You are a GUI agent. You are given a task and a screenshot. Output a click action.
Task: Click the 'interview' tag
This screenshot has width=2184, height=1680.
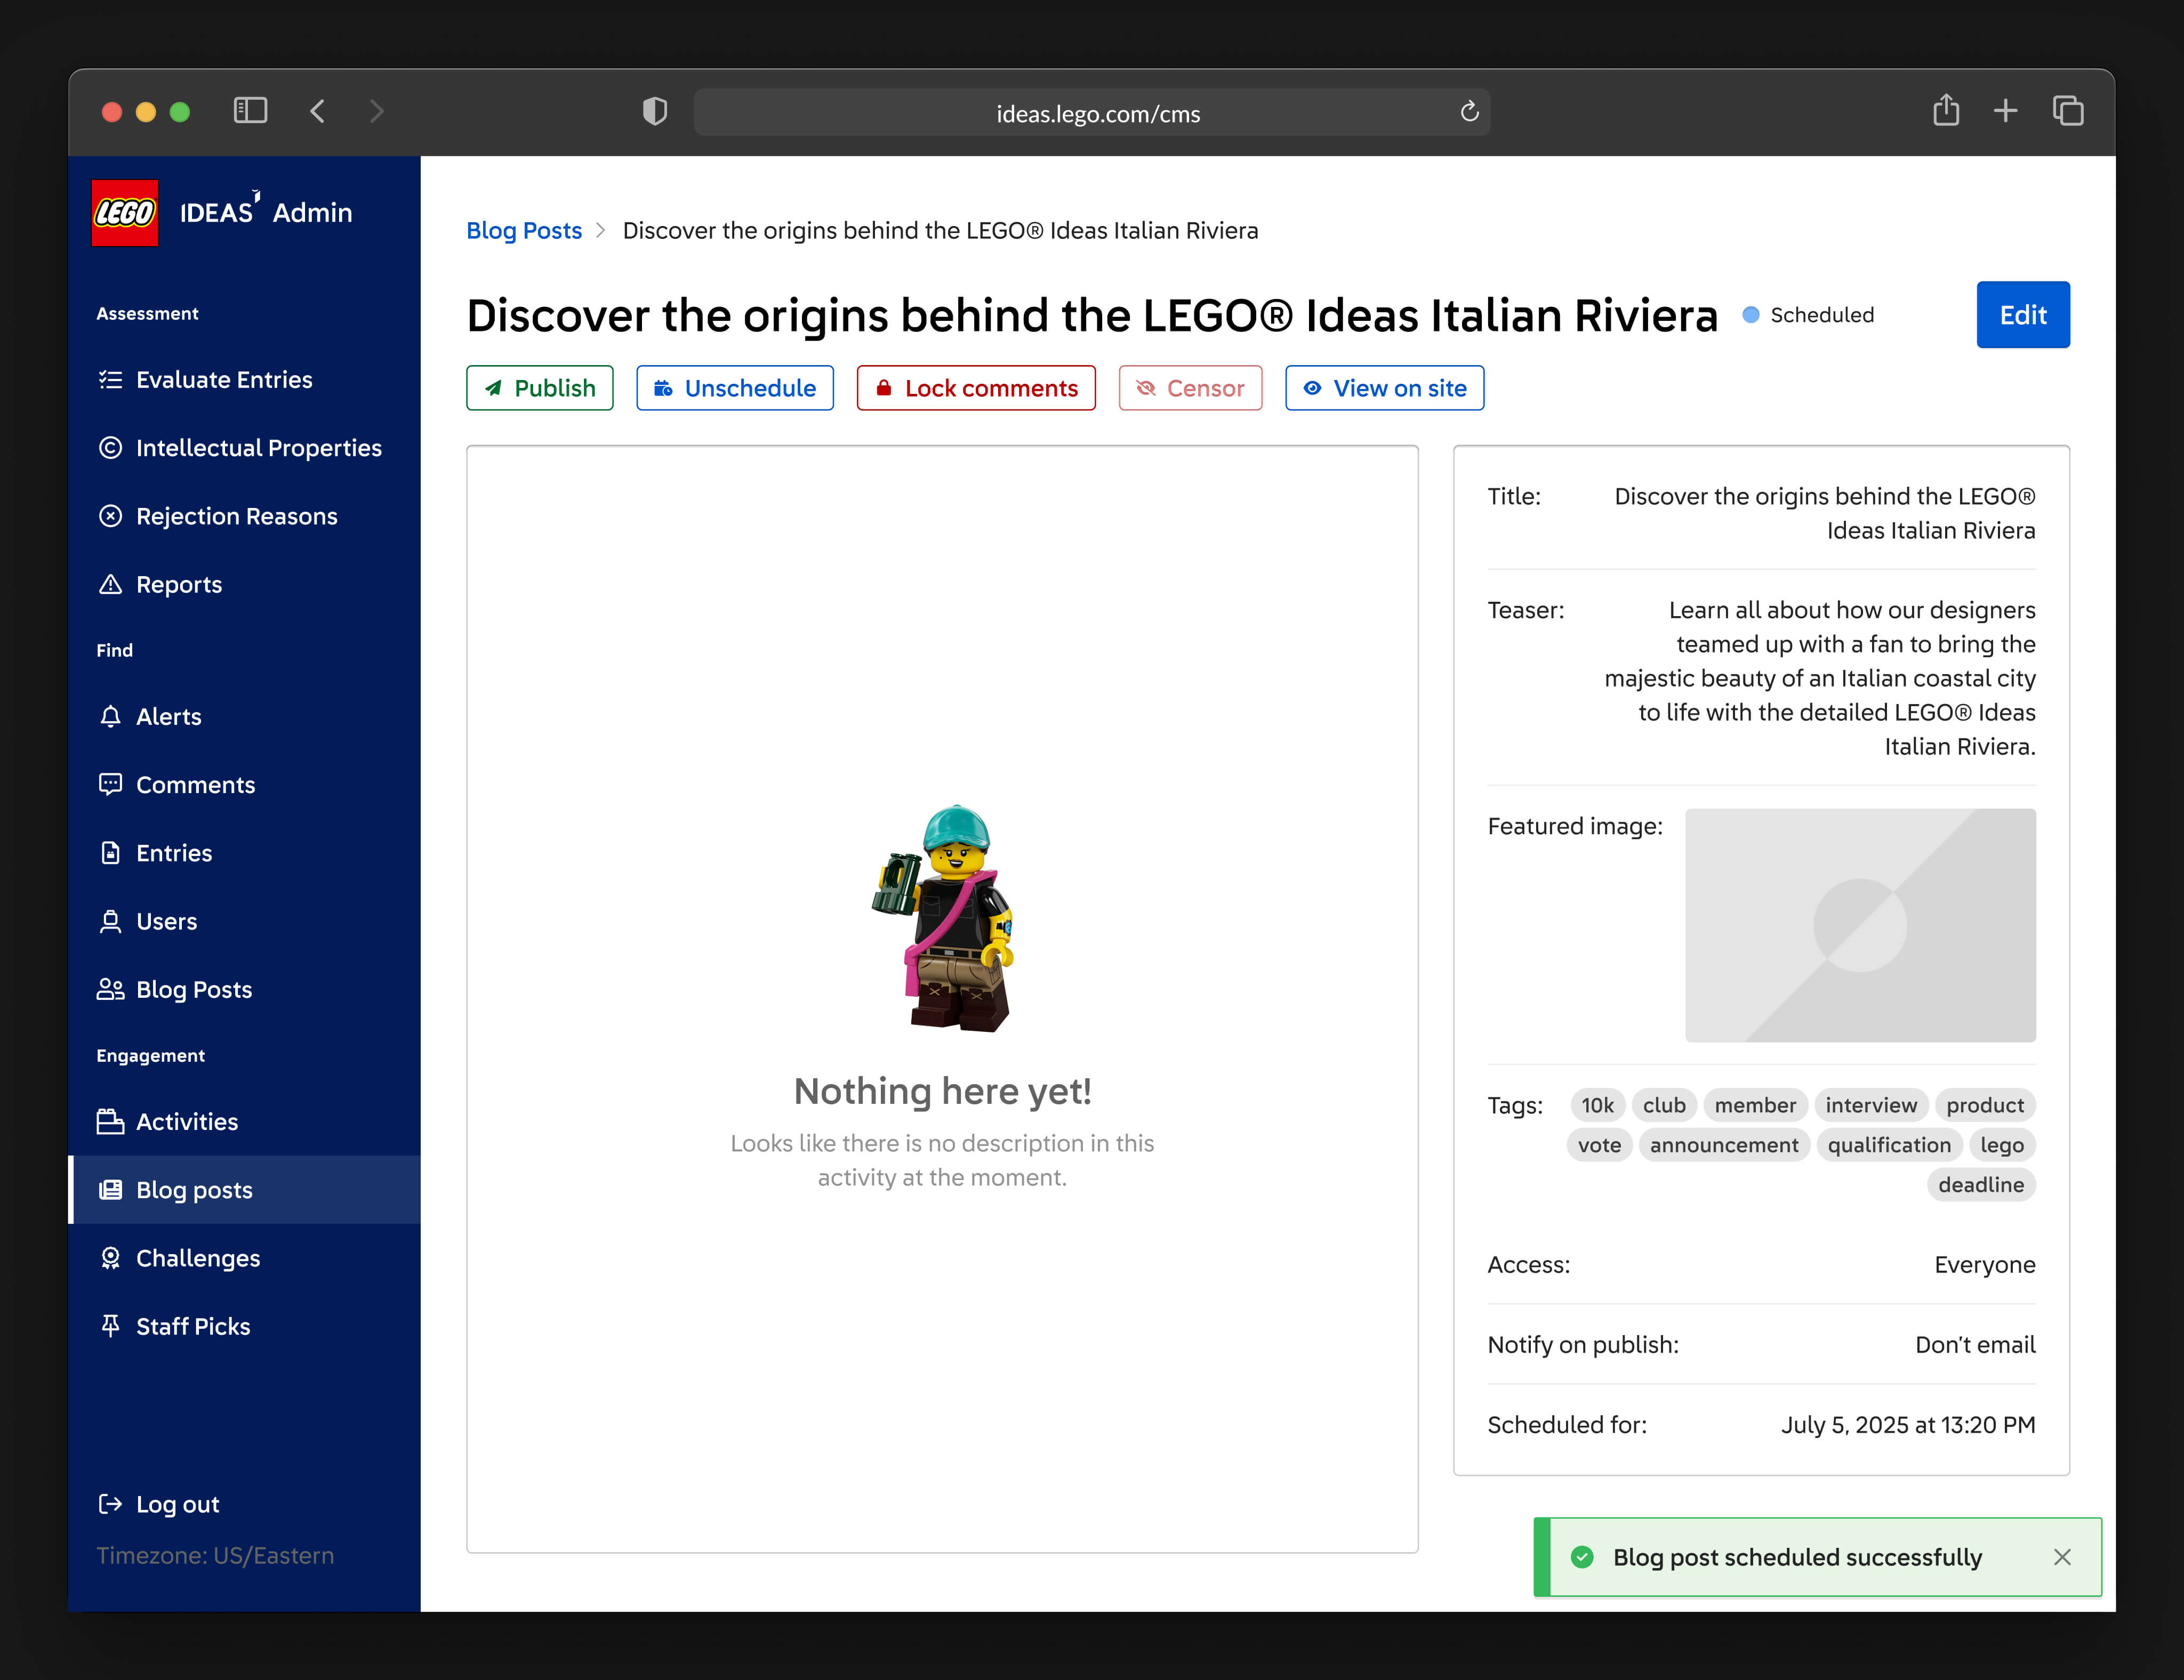1871,1105
